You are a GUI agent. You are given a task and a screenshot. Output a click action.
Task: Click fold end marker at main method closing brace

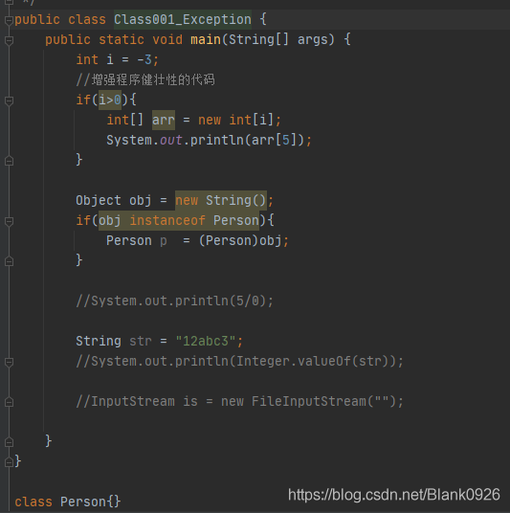(x=9, y=442)
